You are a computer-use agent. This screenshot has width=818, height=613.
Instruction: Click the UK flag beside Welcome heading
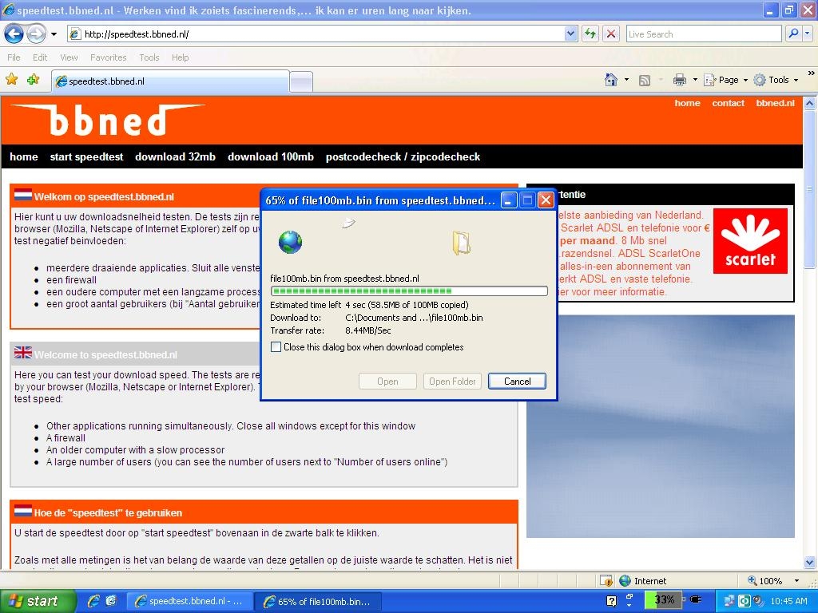(x=23, y=352)
